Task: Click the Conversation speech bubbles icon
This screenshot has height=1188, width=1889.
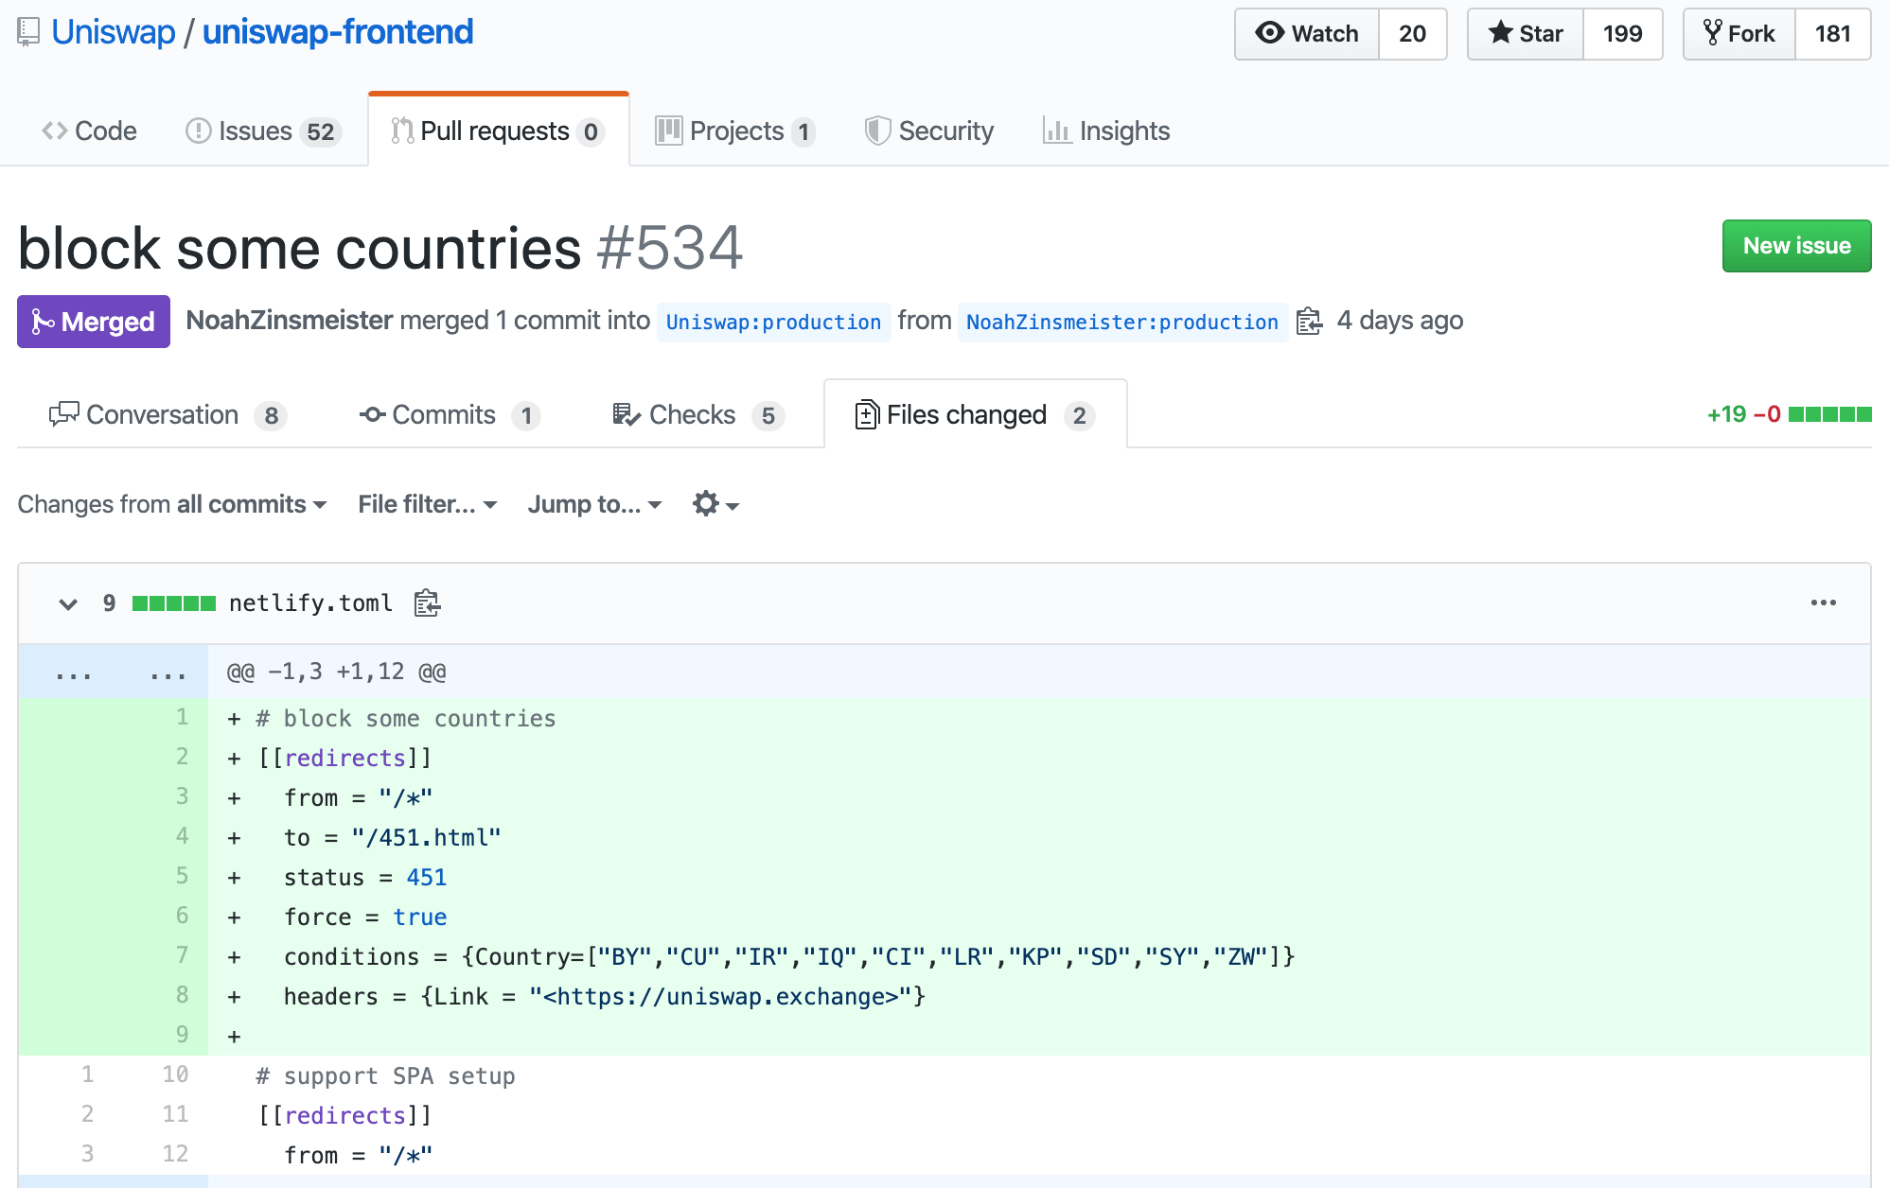Action: [64, 414]
